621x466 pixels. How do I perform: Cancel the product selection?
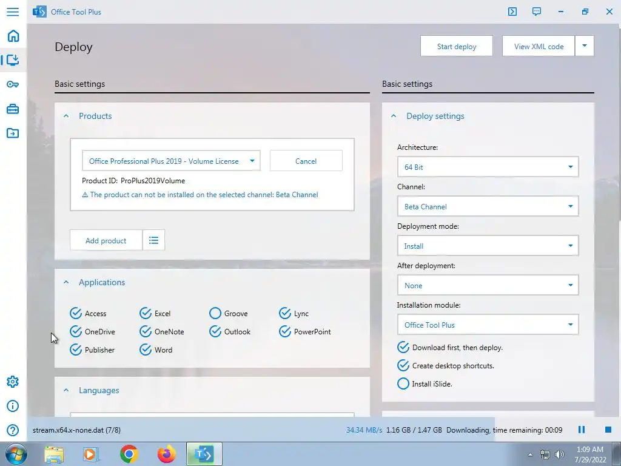coord(306,161)
